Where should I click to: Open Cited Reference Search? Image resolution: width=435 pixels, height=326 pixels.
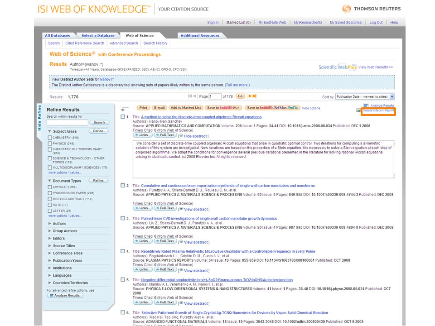pos(85,43)
